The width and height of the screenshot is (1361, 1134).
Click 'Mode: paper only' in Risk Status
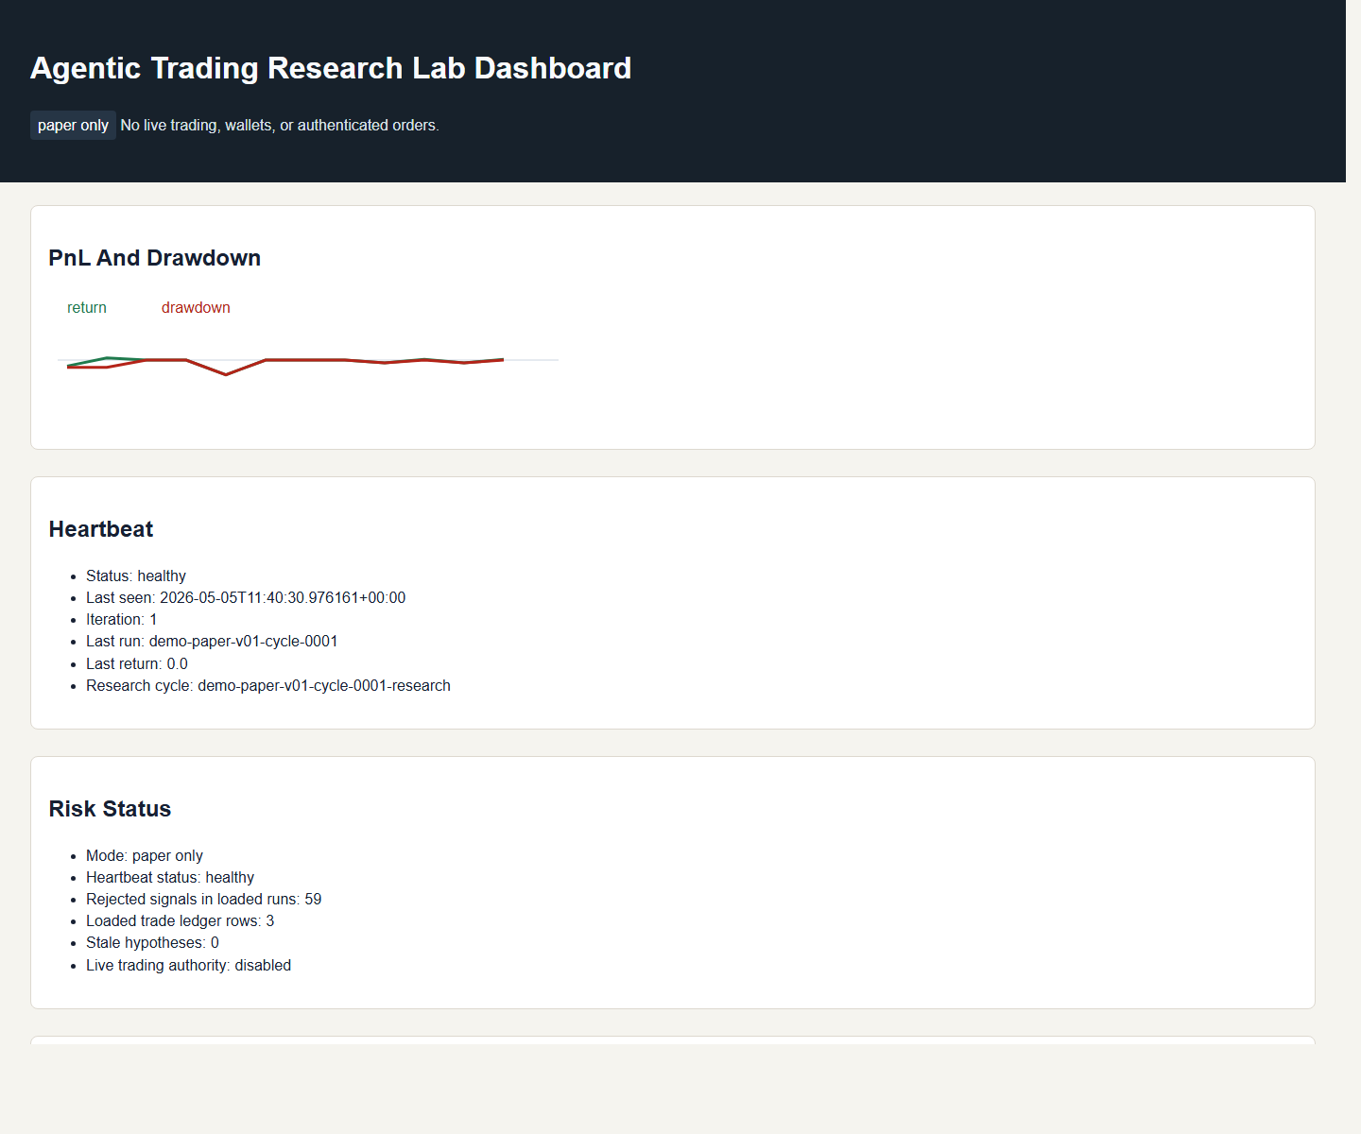click(145, 855)
